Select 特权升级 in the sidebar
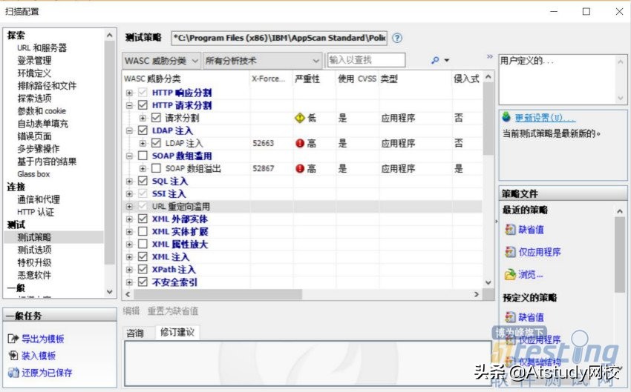The width and height of the screenshot is (631, 392). point(34,262)
